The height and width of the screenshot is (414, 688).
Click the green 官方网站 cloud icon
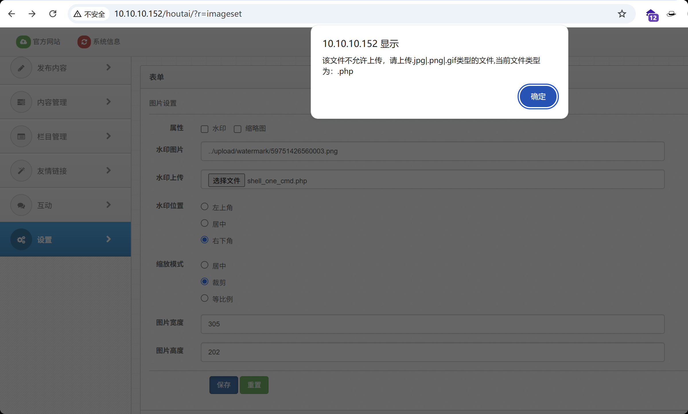pyautogui.click(x=23, y=42)
